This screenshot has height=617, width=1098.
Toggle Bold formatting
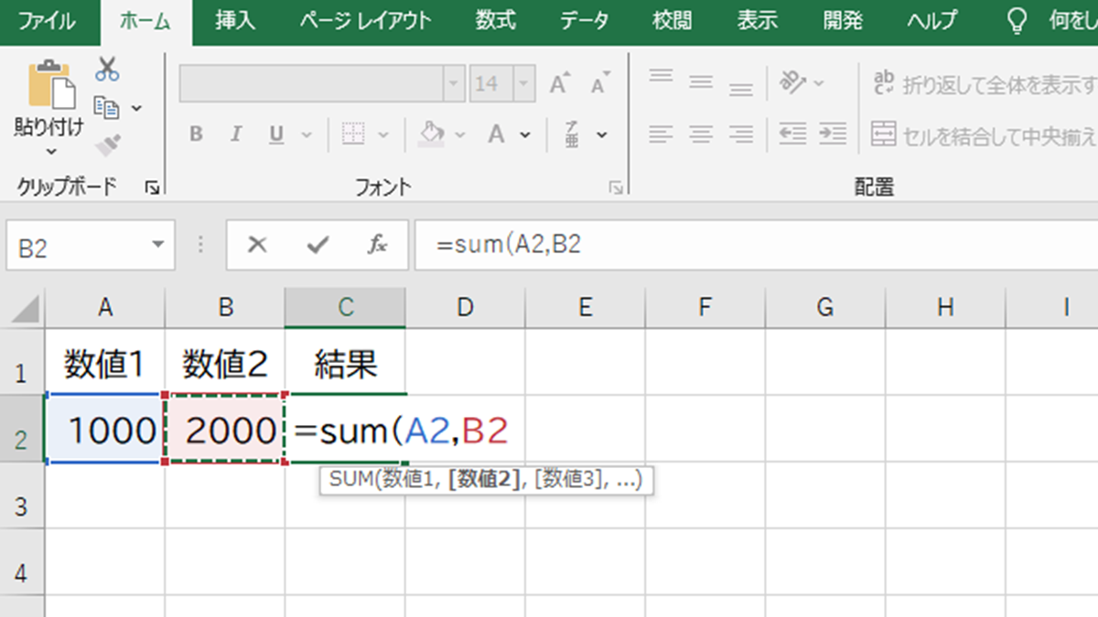coord(195,134)
